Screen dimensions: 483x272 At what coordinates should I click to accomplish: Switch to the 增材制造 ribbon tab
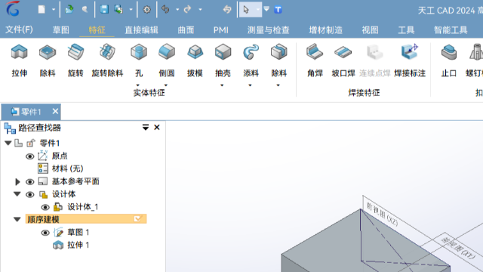pyautogui.click(x=325, y=30)
